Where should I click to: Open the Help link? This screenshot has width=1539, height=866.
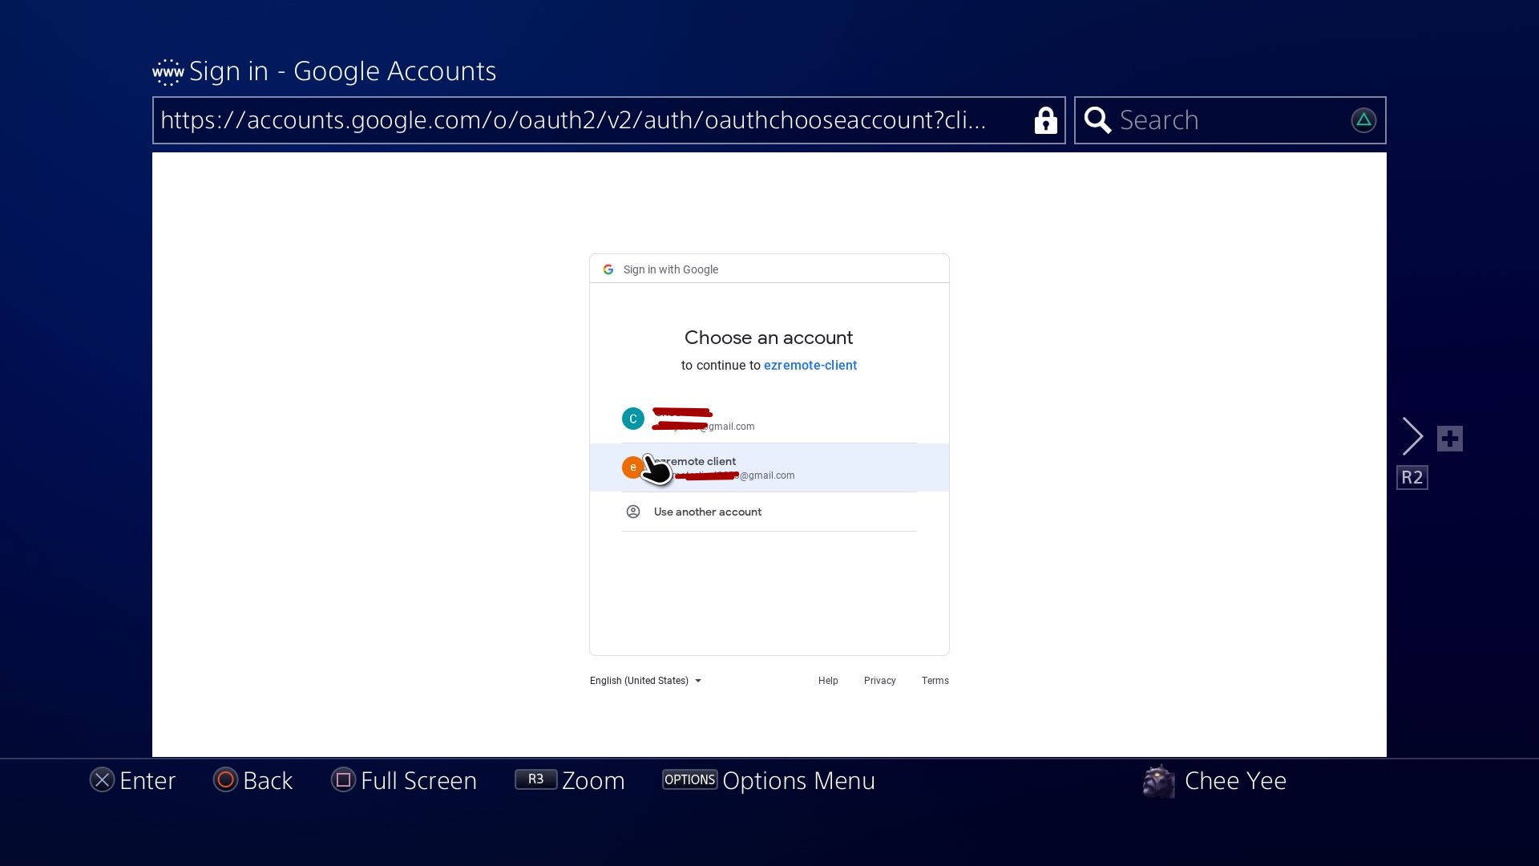[828, 681]
